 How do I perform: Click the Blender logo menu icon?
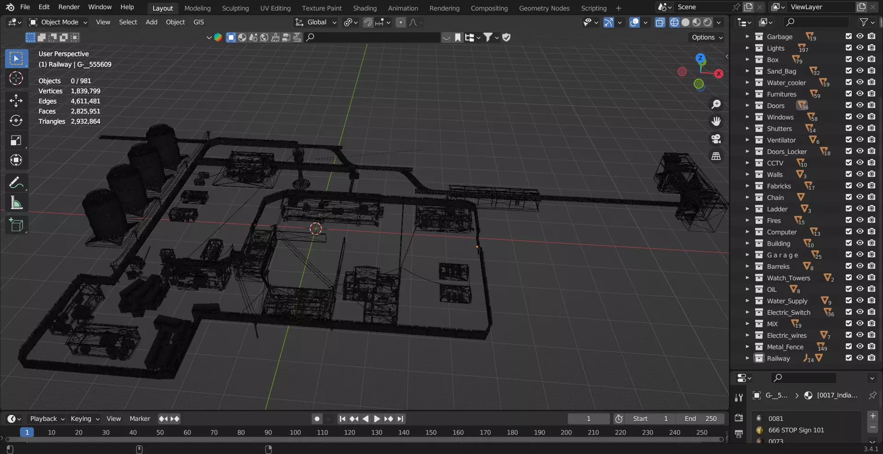[x=10, y=7]
